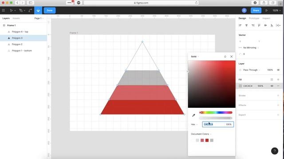
Task: Start presentation with the play icon
Action: click(267, 11)
